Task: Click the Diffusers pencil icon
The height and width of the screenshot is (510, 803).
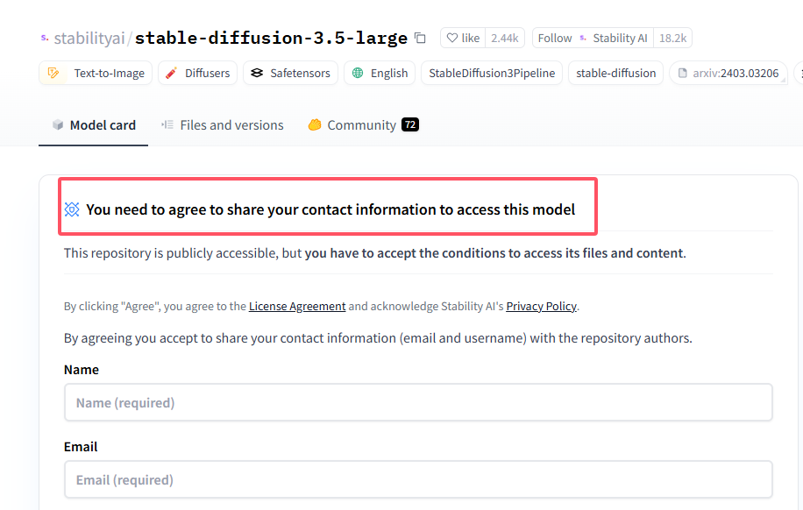Action: (x=171, y=73)
